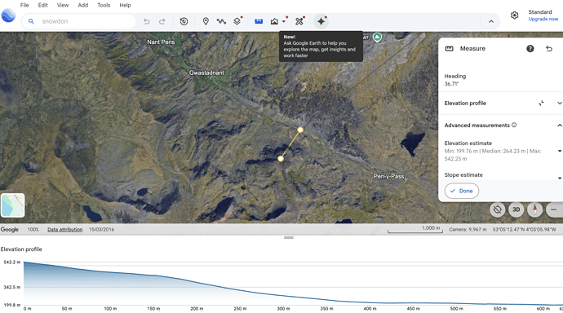
Task: Open the Edit menu
Action: click(x=42, y=5)
